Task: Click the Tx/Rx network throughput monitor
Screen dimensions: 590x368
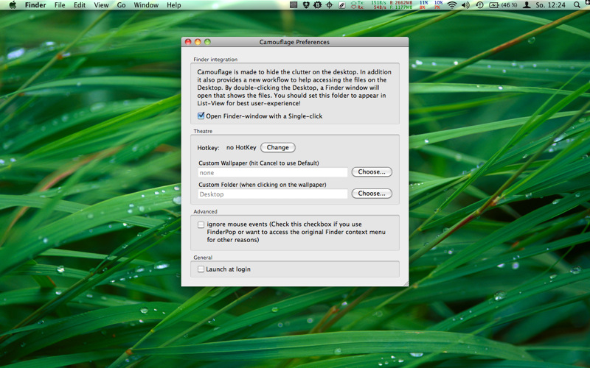Action: pos(368,5)
